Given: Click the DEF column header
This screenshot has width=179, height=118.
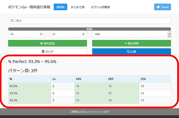Looking at the screenshot, I should point(123,79).
